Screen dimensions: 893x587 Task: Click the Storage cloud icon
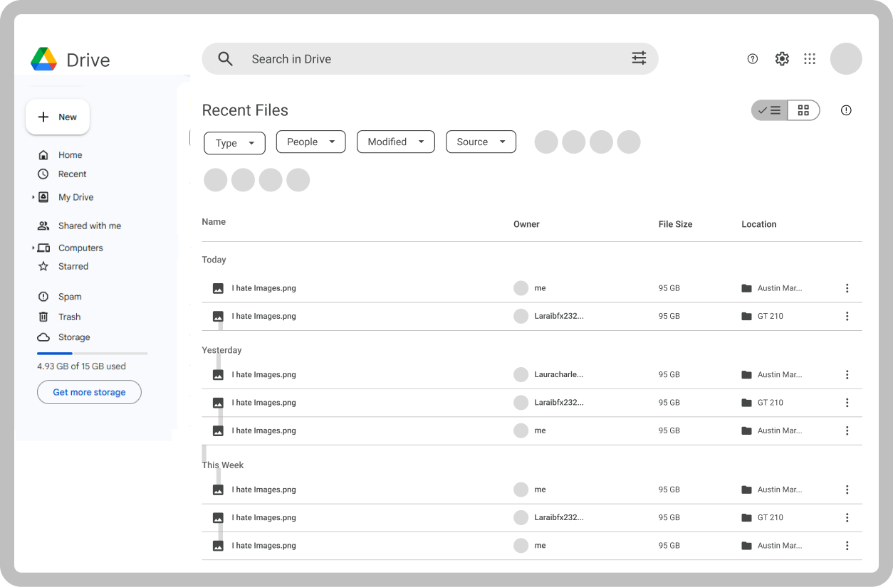point(43,337)
